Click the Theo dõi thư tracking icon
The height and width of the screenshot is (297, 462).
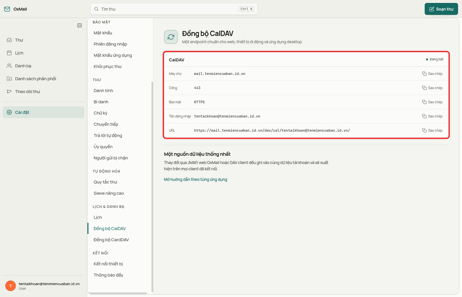9,91
